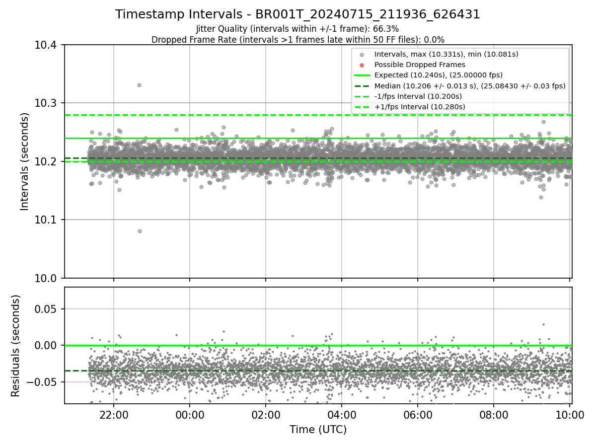Click the solid green line sample beside Expected

tap(362, 75)
